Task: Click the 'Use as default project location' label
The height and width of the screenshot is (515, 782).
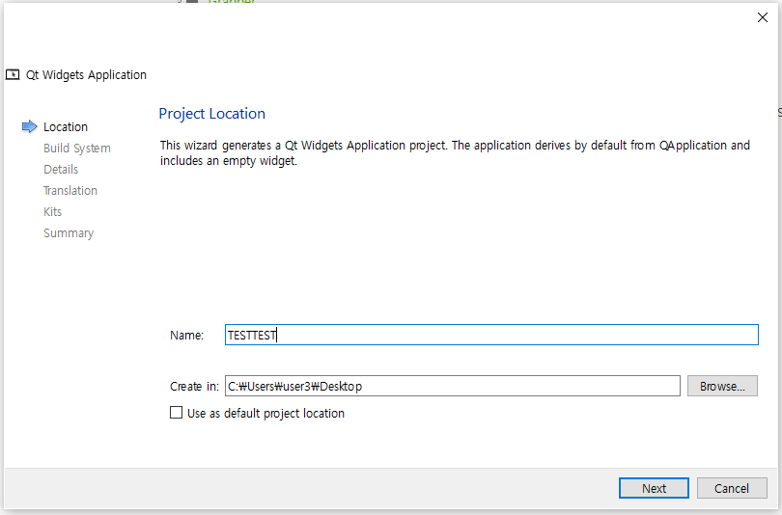Action: pos(265,413)
